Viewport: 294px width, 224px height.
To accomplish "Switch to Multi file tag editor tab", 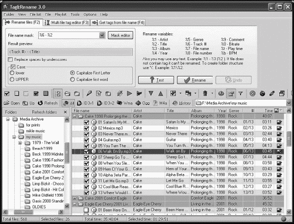I will pyautogui.click(x=66, y=23).
